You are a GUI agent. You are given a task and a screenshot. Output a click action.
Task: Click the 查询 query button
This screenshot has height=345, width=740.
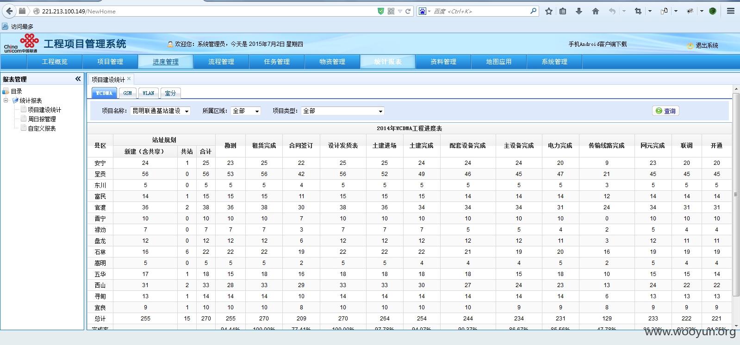point(665,111)
